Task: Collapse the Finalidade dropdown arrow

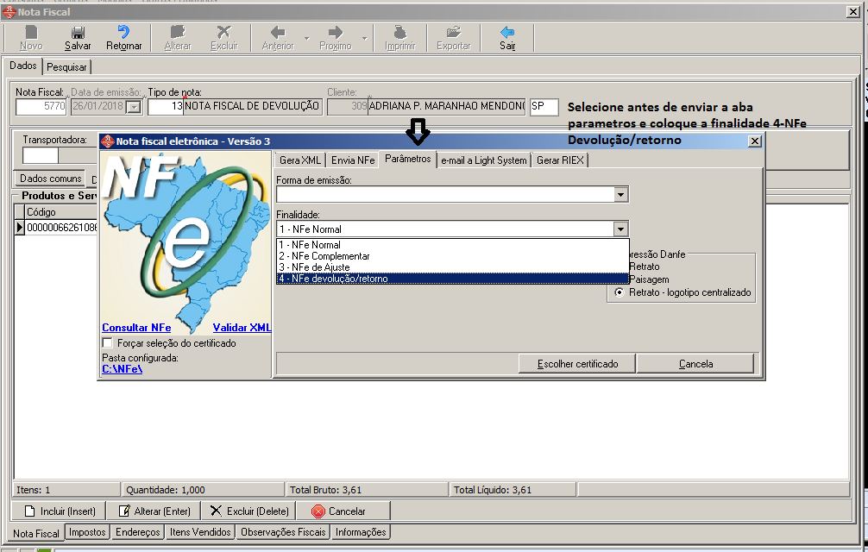Action: point(620,229)
